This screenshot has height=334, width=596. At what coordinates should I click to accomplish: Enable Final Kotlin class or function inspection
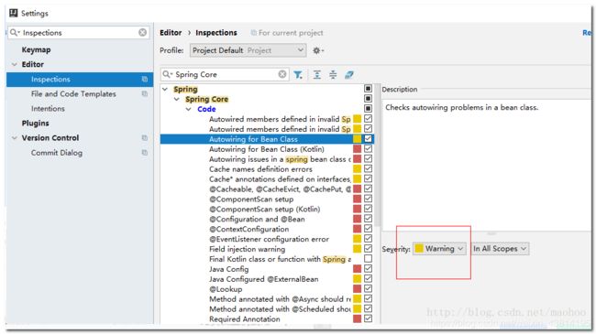(368, 259)
